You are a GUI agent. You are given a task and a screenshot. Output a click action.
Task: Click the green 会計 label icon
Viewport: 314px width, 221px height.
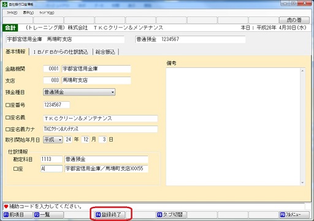coord(10,28)
